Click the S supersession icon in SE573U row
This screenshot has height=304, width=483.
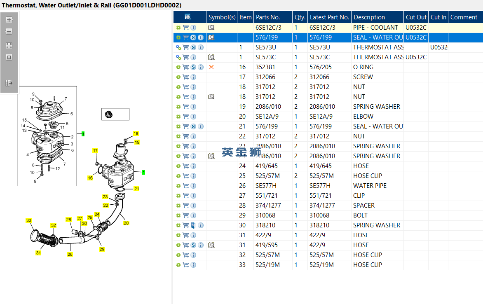click(193, 47)
